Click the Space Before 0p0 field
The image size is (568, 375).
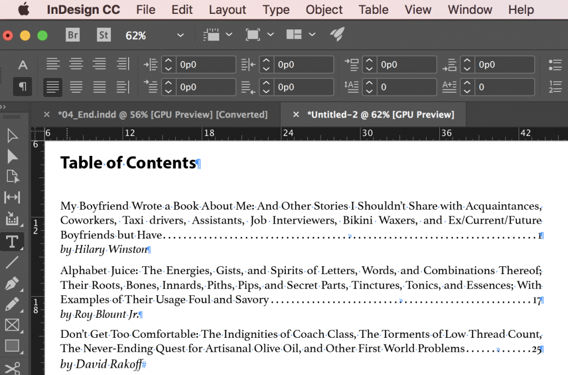pyautogui.click(x=406, y=64)
